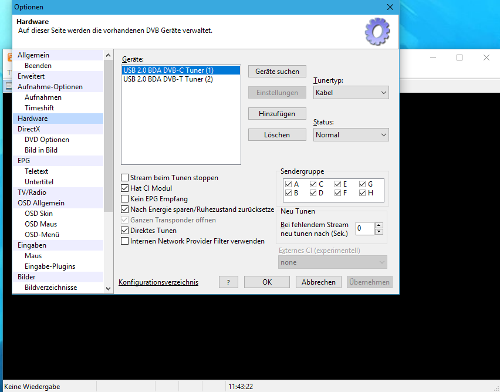The height and width of the screenshot is (392, 500).
Task: Click Abbrechen to cancel
Action: pyautogui.click(x=319, y=282)
